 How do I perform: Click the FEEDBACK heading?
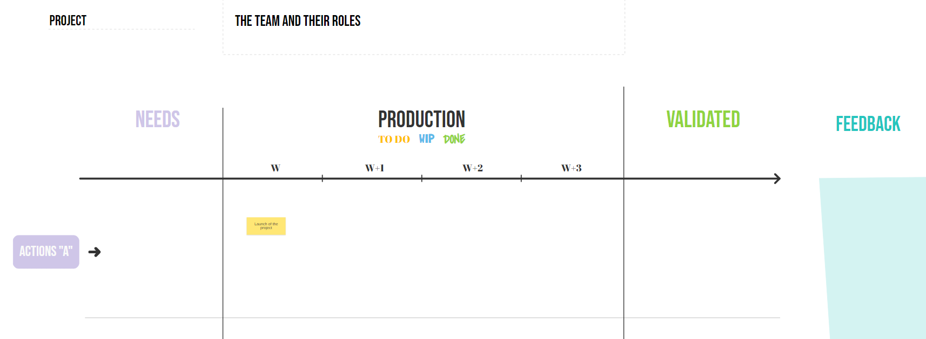(x=868, y=124)
